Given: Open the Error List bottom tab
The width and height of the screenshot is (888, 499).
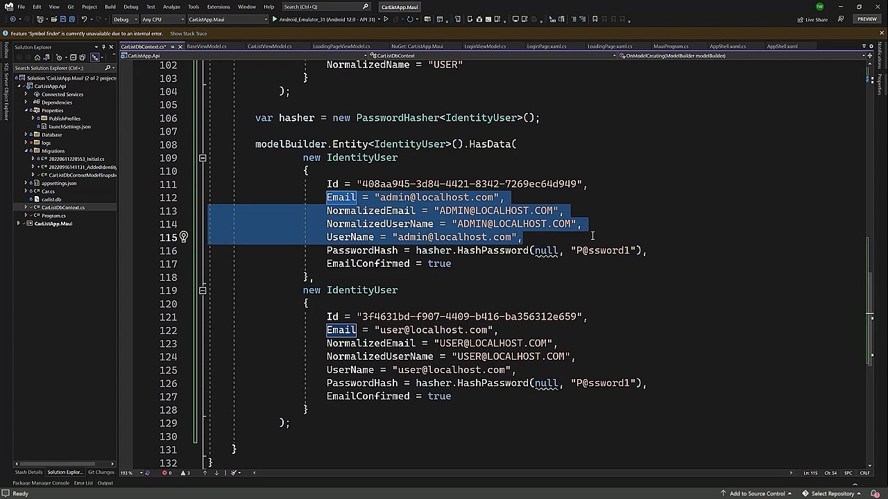Looking at the screenshot, I should point(83,483).
